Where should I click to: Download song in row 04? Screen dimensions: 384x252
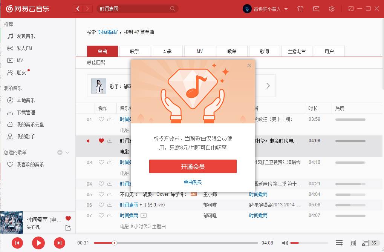click(x=110, y=184)
